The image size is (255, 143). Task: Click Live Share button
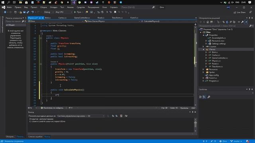239,12
